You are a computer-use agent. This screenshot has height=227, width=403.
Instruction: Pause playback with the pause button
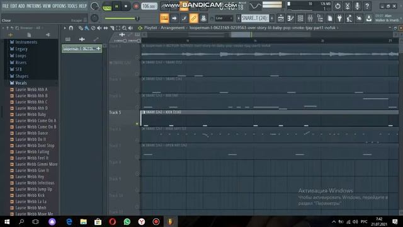pyautogui.click(x=116, y=6)
